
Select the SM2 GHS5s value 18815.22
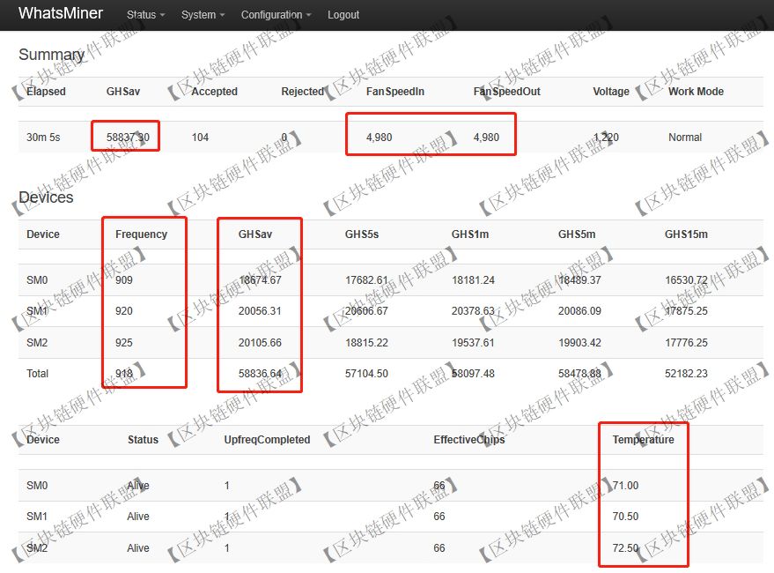tap(366, 343)
